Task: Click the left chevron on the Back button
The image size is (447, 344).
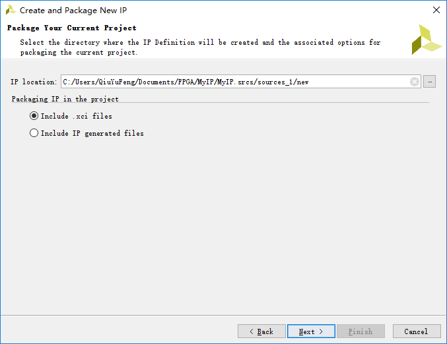Action: click(252, 331)
